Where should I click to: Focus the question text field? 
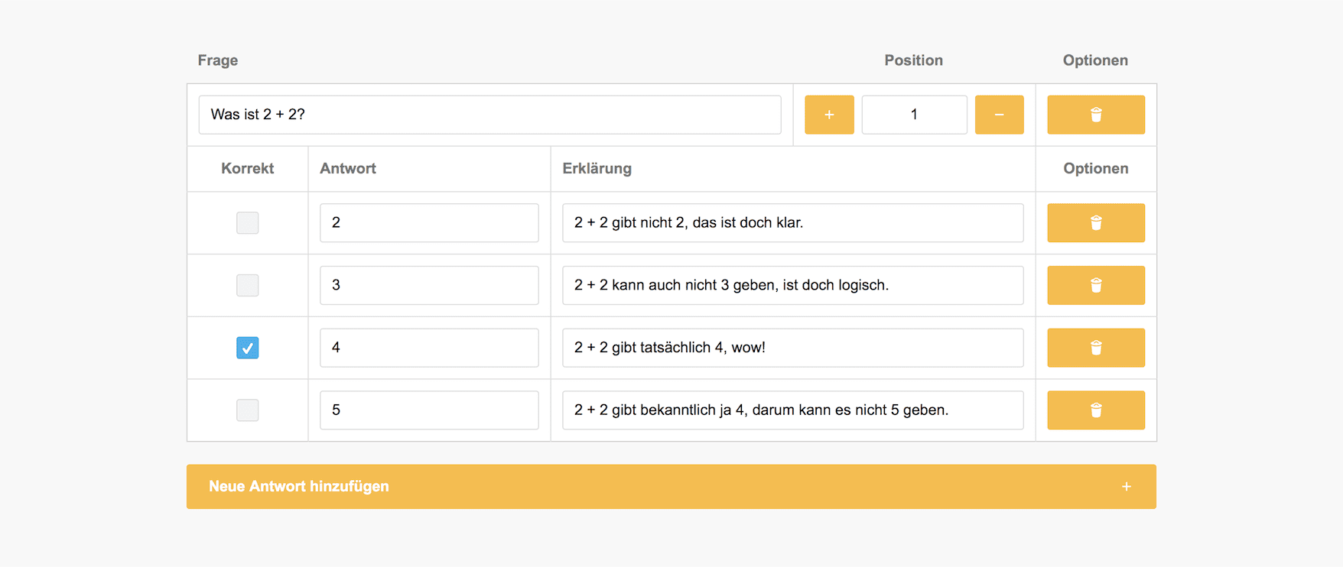click(x=489, y=115)
